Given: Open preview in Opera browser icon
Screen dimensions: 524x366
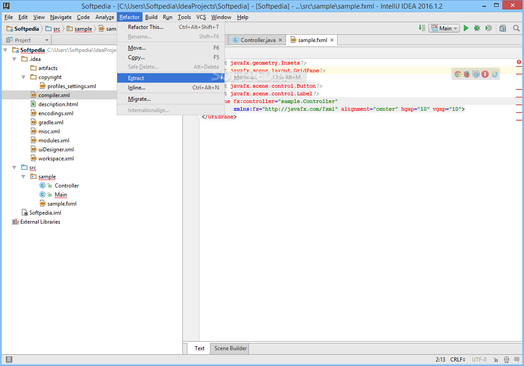Looking at the screenshot, I should pyautogui.click(x=485, y=74).
